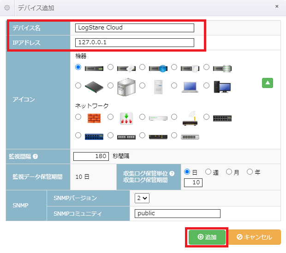Open help for 監視間隔
The height and width of the screenshot is (253, 286).
tap(36, 156)
